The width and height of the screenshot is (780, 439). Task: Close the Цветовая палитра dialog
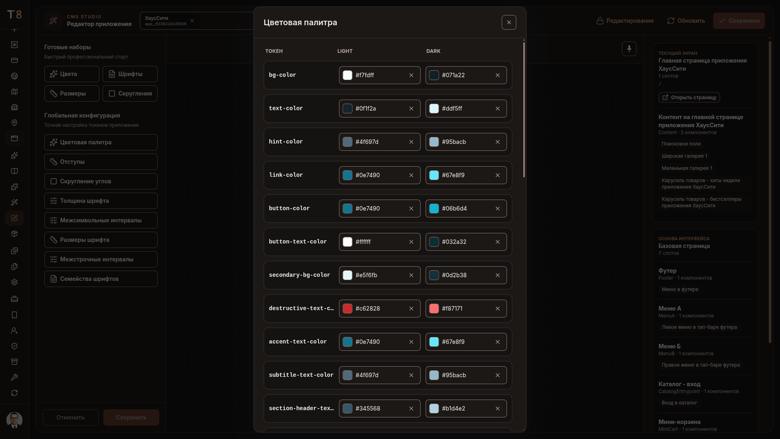coord(509,22)
